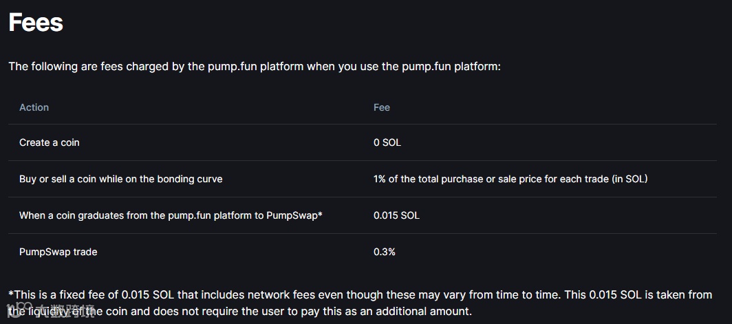Select the "PumpSwap trade" row label
The width and height of the screenshot is (732, 324).
pyautogui.click(x=58, y=252)
